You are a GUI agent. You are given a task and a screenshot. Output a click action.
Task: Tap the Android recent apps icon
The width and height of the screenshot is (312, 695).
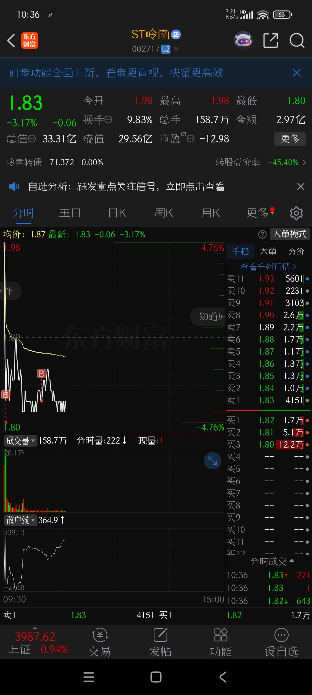click(89, 677)
